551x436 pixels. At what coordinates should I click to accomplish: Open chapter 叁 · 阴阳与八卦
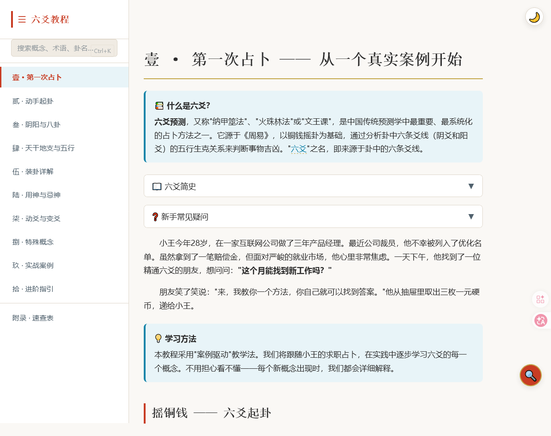(x=64, y=125)
